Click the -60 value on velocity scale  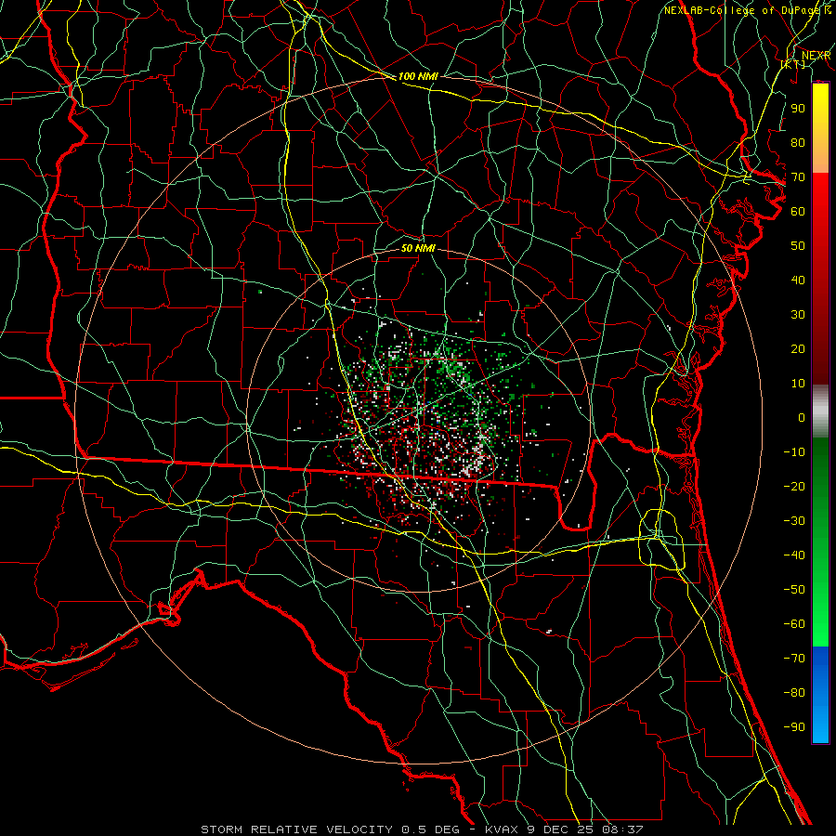point(794,624)
